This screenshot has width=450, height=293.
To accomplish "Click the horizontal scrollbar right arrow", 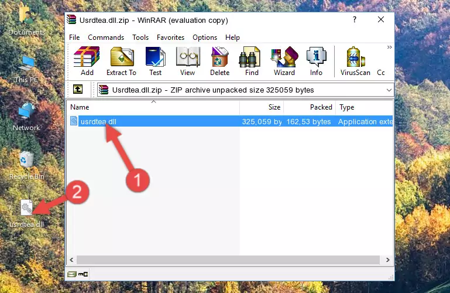I will (x=388, y=260).
